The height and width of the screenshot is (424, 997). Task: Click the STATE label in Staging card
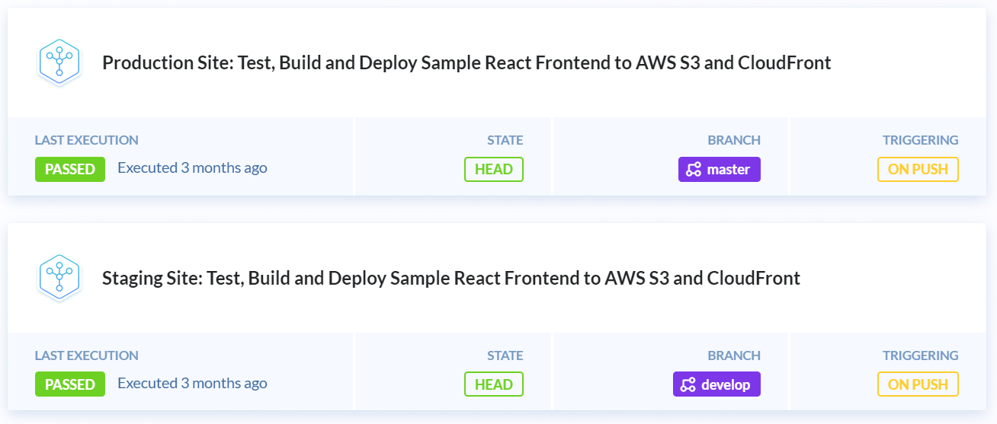pos(505,355)
